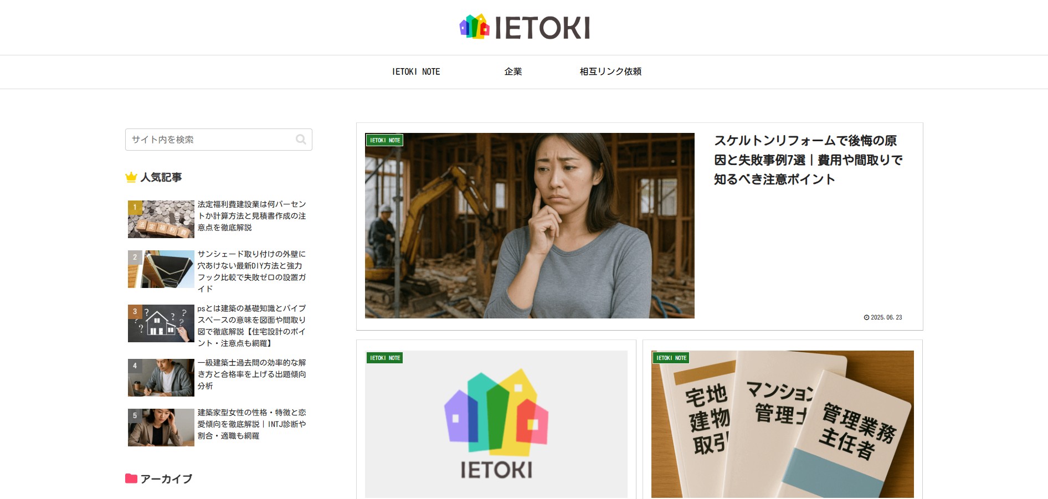Click the search magnifier icon

pos(301,140)
